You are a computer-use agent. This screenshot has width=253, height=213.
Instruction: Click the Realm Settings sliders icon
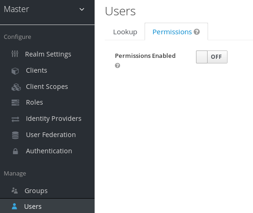coord(15,54)
